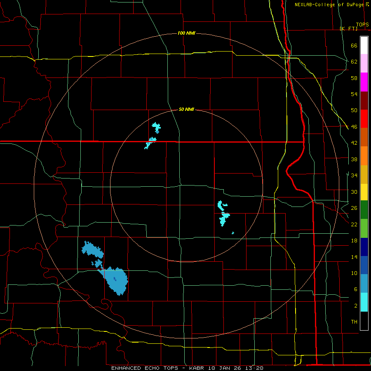This screenshot has height=371, width=371.
Task: Click the elongated cyan echo in the southeast
Action: pos(224,219)
